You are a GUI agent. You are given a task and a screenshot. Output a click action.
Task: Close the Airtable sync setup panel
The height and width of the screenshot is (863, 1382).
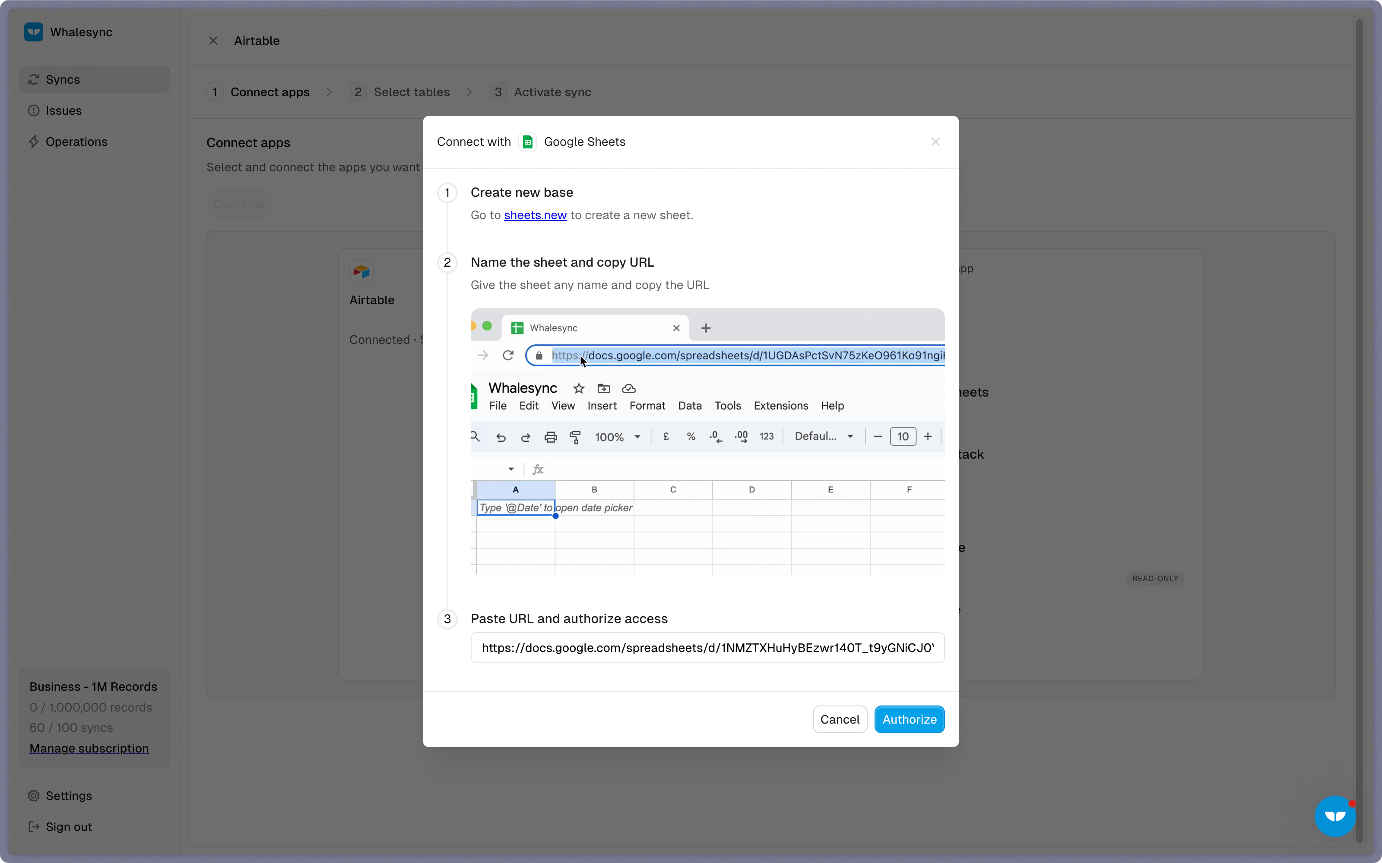(x=213, y=41)
